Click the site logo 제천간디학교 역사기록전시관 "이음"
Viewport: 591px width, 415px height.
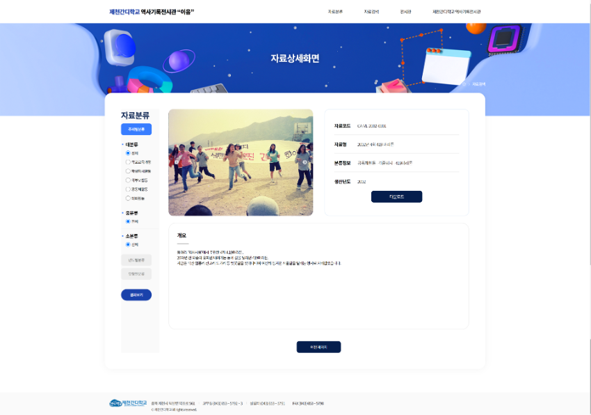(152, 12)
